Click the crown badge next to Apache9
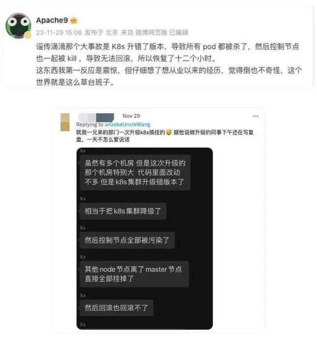The width and height of the screenshot is (317, 339). (x=73, y=21)
